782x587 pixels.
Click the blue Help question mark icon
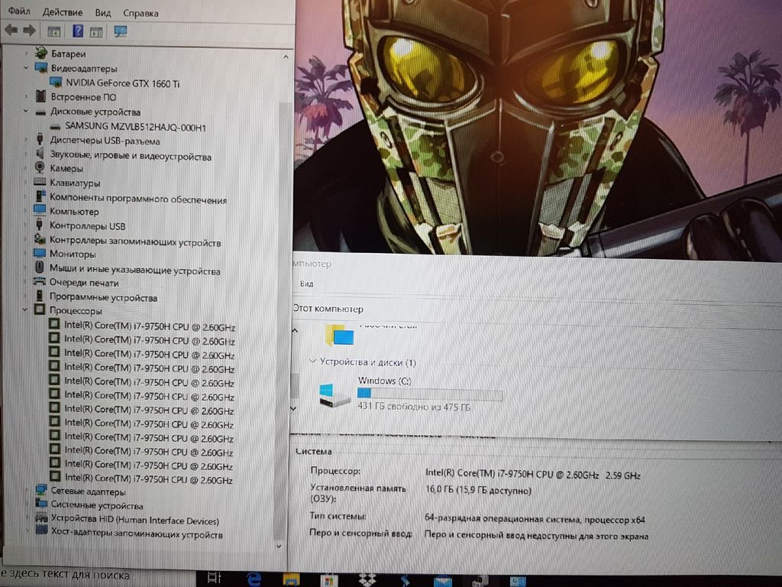[x=77, y=31]
